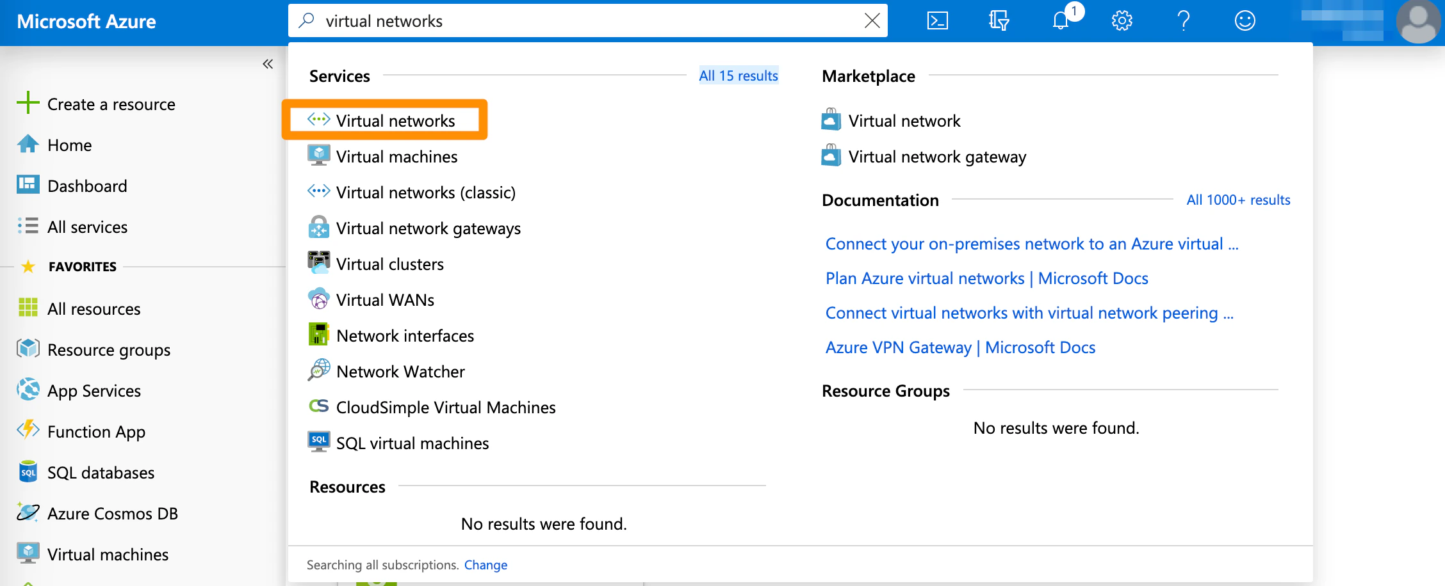Open Plan Azure virtual networks documentation
This screenshot has height=586, width=1445.
986,278
